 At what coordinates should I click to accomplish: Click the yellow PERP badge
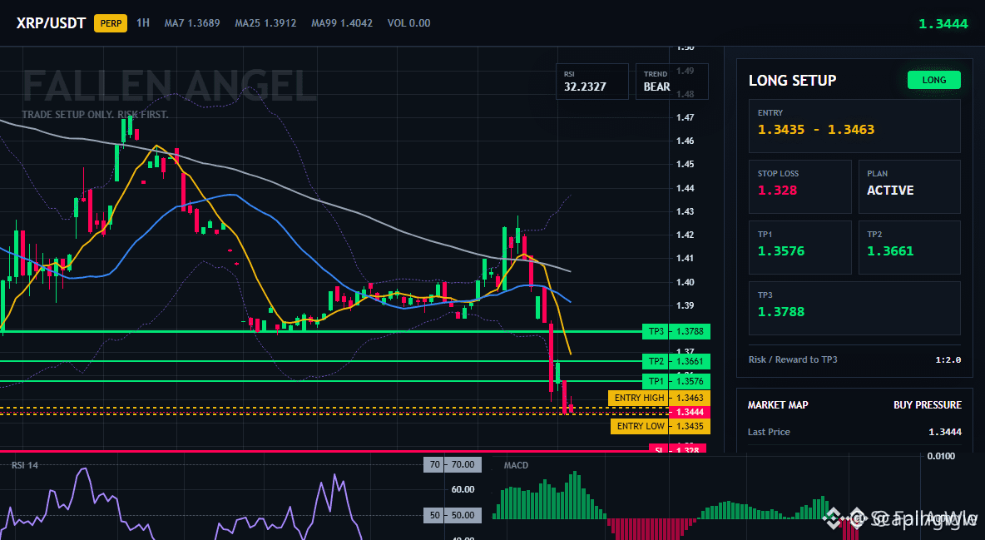(x=111, y=23)
